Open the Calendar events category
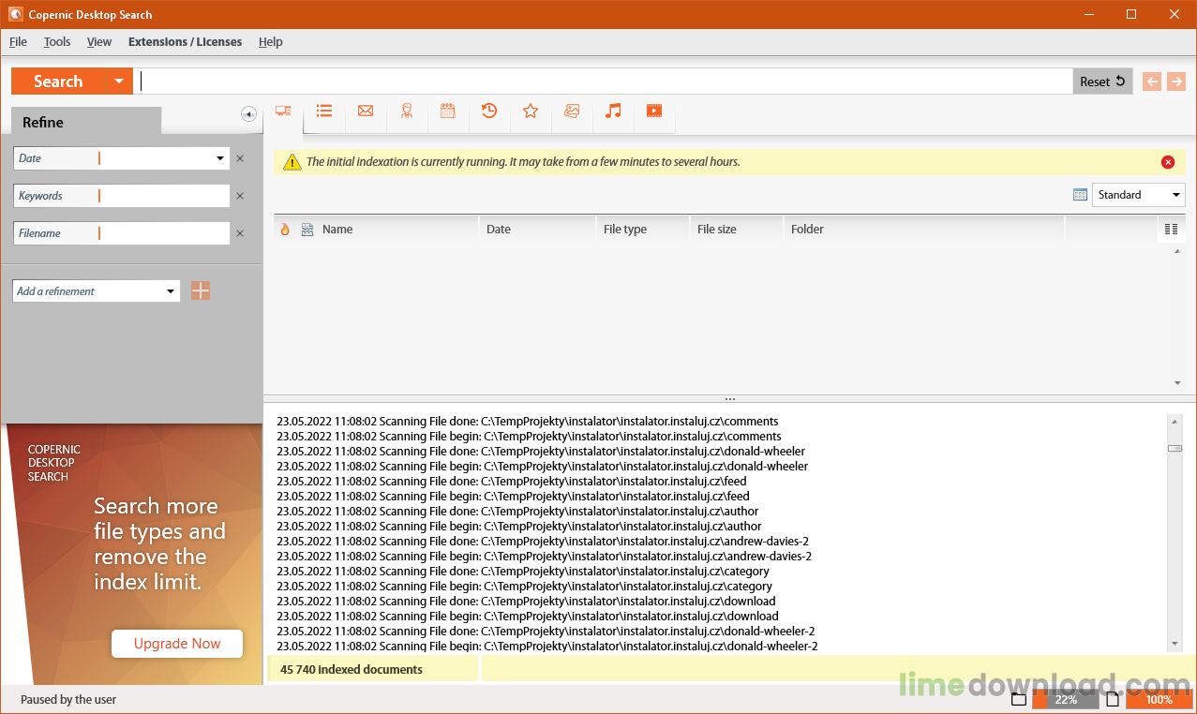Viewport: 1197px width, 714px height. [x=447, y=111]
